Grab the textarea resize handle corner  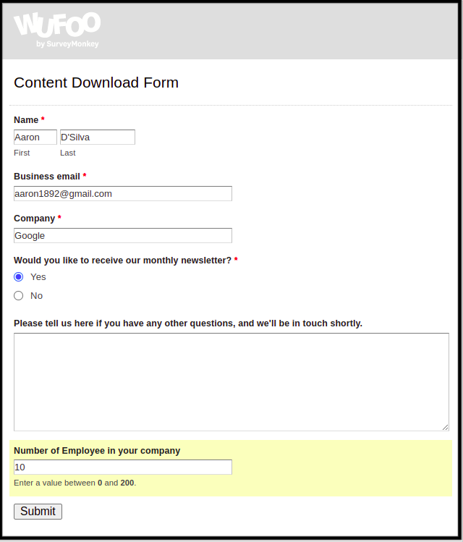[446, 427]
